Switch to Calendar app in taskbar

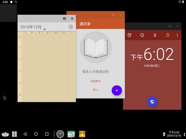pyautogui.click(x=71, y=134)
